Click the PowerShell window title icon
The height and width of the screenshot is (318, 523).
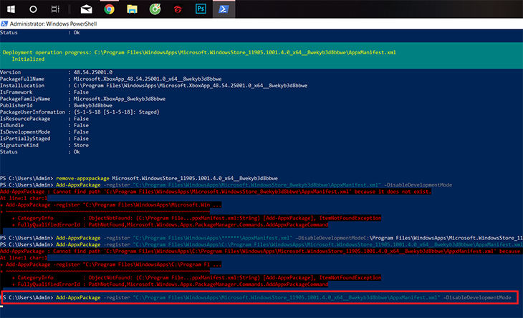[x=4, y=24]
